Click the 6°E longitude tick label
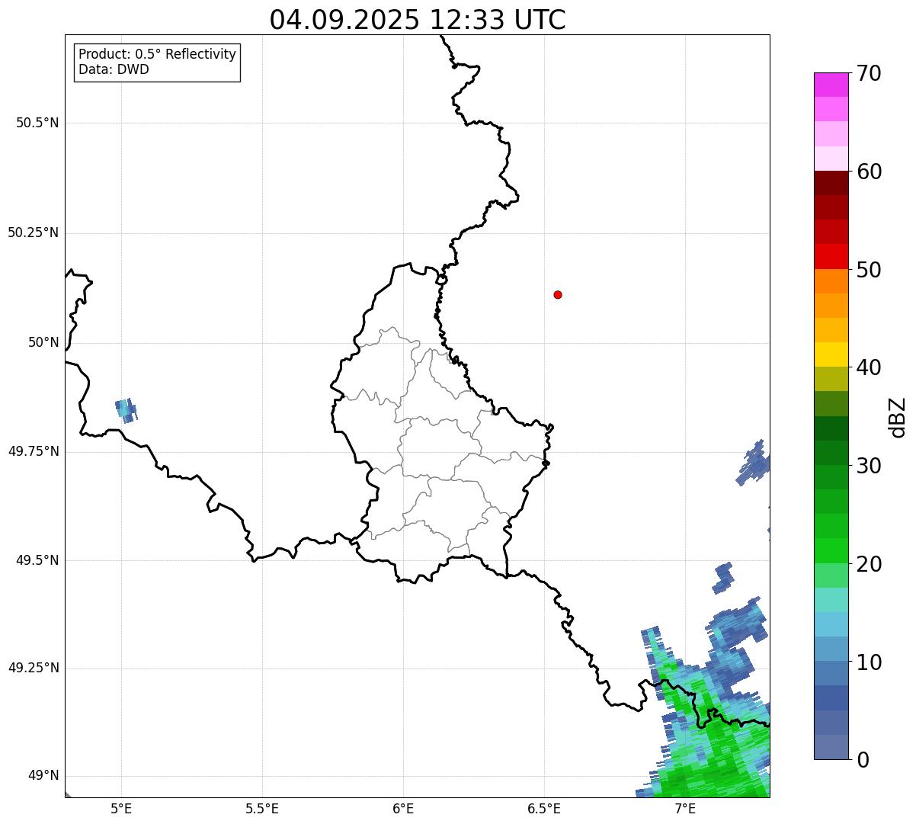Screen dimensions: 916x824 403,809
